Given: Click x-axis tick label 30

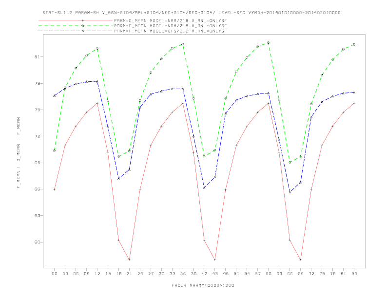Looking at the screenshot, I should 161,274.
